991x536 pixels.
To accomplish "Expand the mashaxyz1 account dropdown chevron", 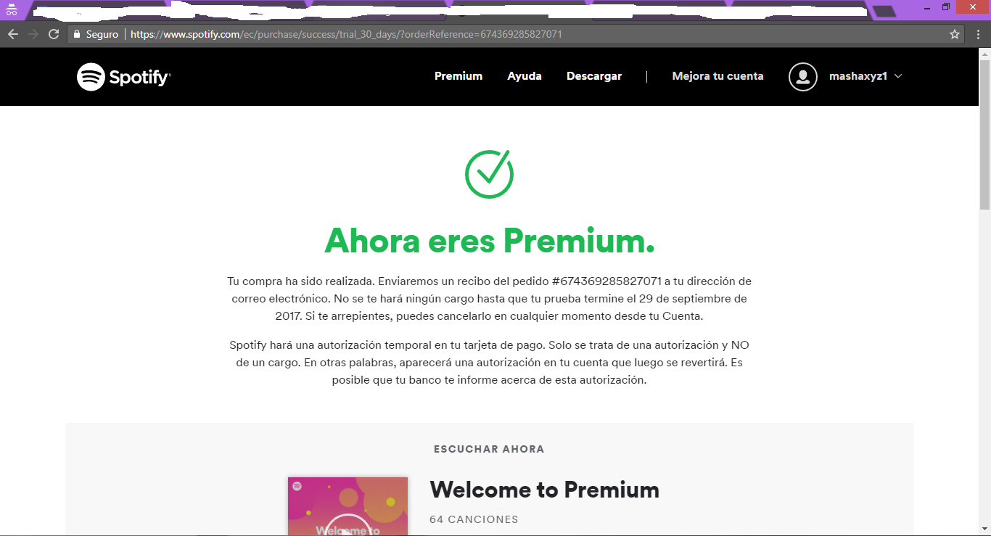I will 898,76.
